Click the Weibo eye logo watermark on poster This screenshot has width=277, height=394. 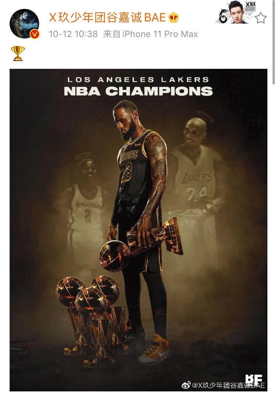tap(186, 385)
